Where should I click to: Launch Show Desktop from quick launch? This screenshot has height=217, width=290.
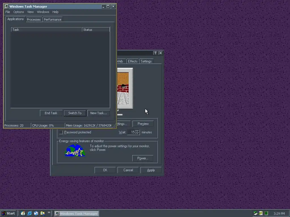click(23, 213)
